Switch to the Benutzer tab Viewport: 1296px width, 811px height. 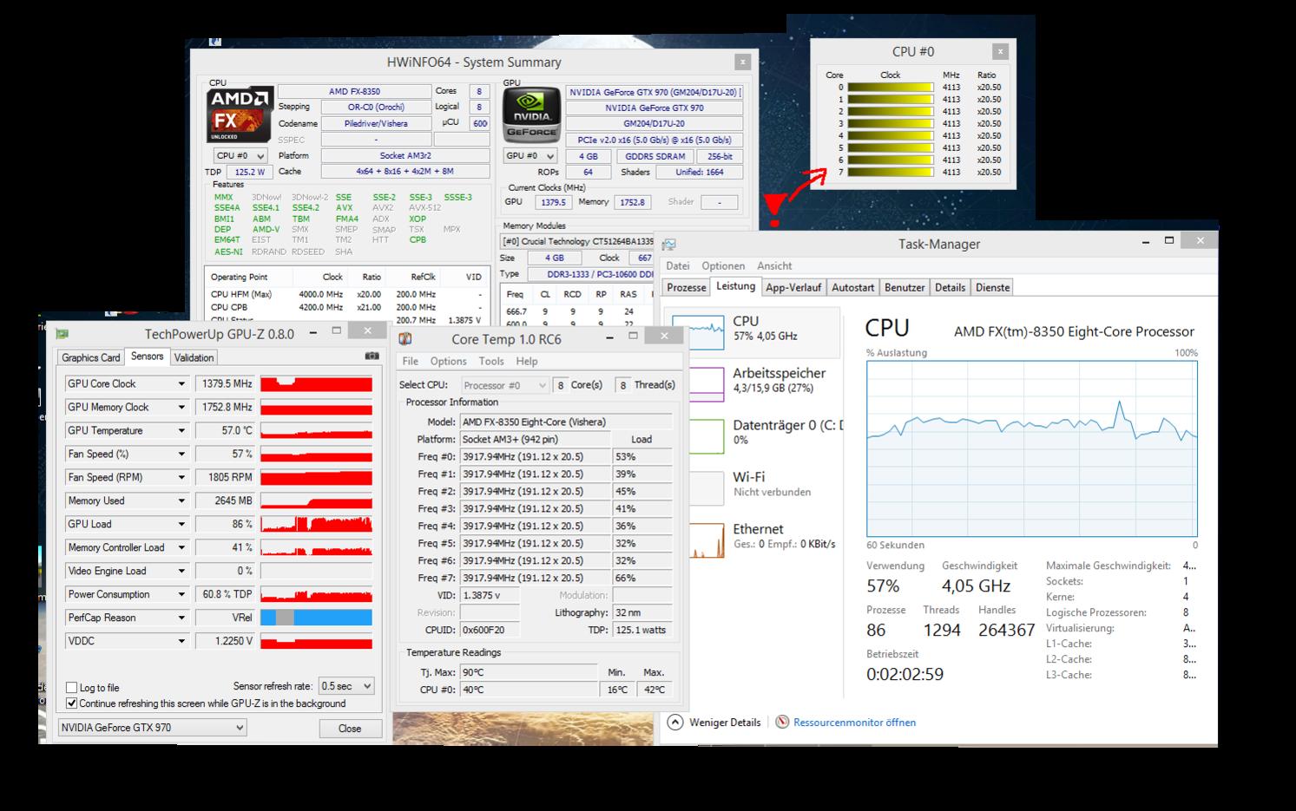click(905, 288)
